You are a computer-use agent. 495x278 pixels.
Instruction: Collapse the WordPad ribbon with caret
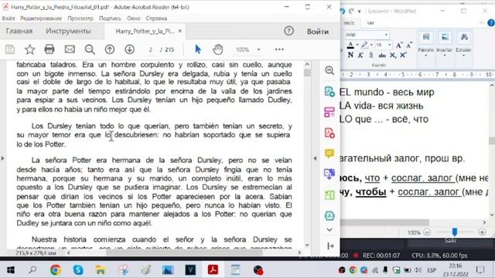pyautogui.click(x=481, y=22)
